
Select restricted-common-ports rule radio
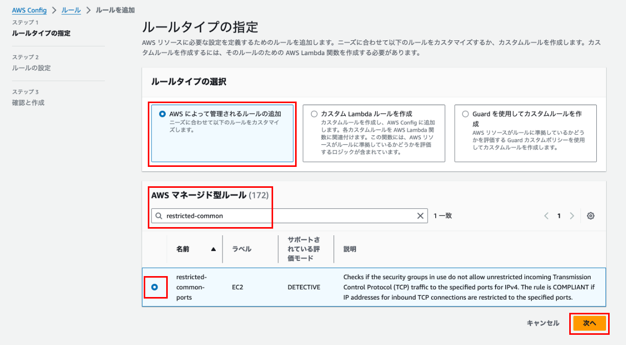point(154,287)
